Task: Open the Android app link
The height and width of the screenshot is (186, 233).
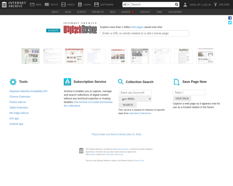Action: coord(16,124)
